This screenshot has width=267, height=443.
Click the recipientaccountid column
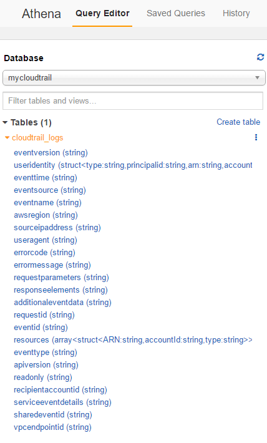point(61,389)
